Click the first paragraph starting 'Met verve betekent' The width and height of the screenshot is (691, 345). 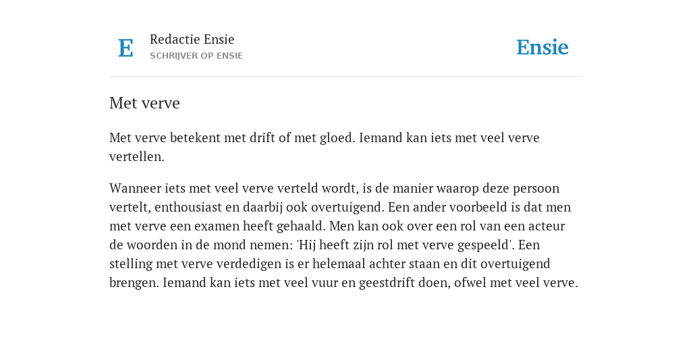325,147
